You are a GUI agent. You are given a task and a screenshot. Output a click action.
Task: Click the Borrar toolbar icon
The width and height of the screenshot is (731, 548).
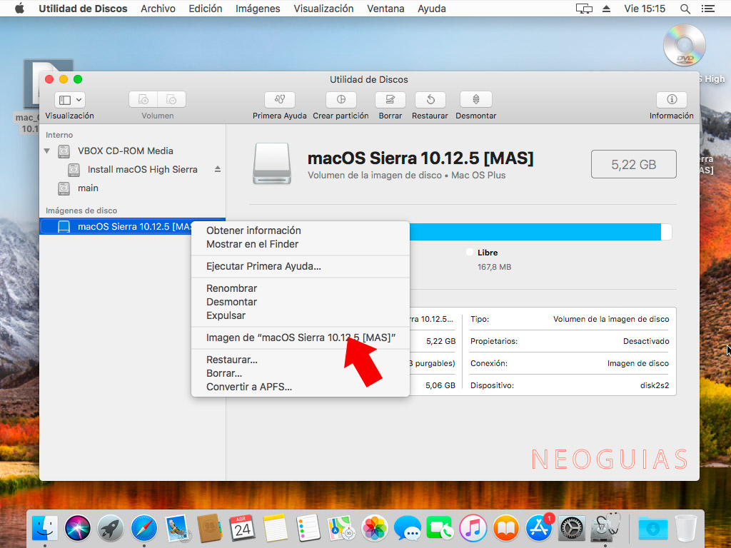click(x=390, y=99)
